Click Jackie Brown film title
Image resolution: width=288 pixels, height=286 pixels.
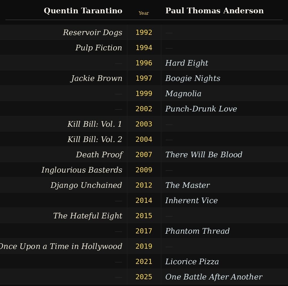[x=96, y=78]
